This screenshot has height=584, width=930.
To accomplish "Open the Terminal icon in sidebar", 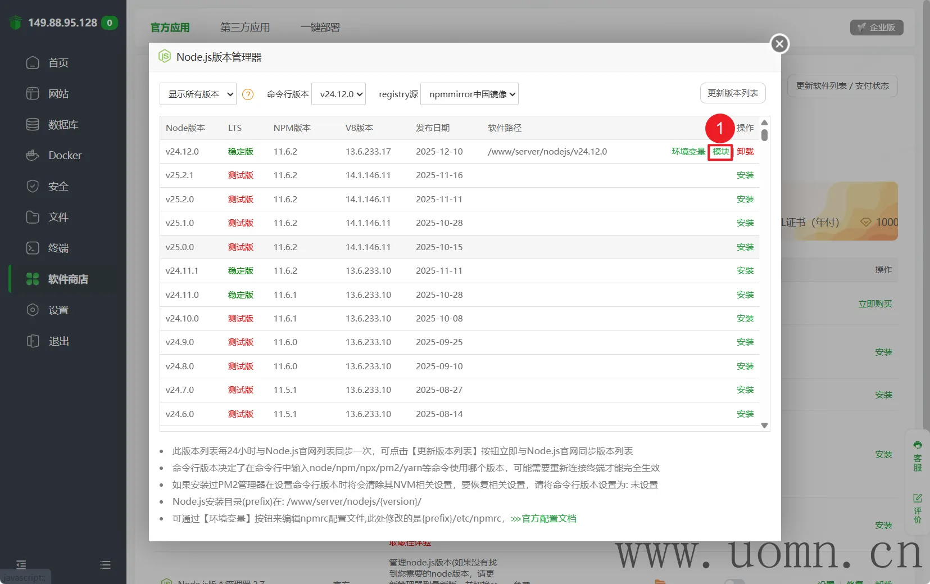I will 33,248.
